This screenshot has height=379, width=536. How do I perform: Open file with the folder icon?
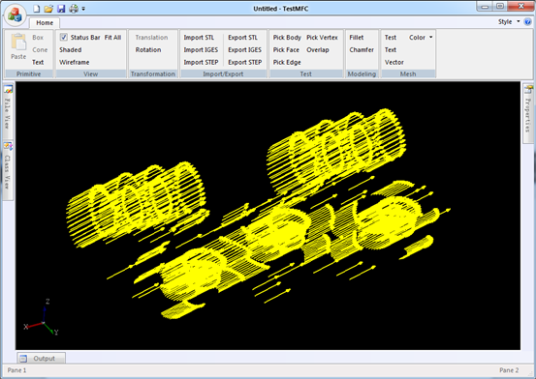point(48,9)
